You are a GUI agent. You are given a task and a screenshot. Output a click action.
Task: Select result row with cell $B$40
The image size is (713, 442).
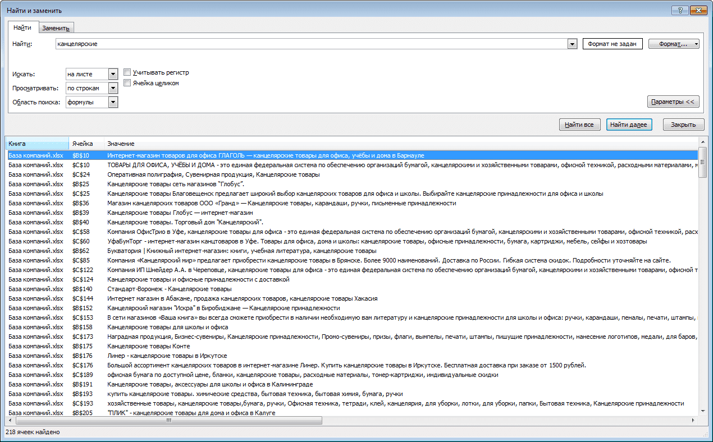pos(351,222)
